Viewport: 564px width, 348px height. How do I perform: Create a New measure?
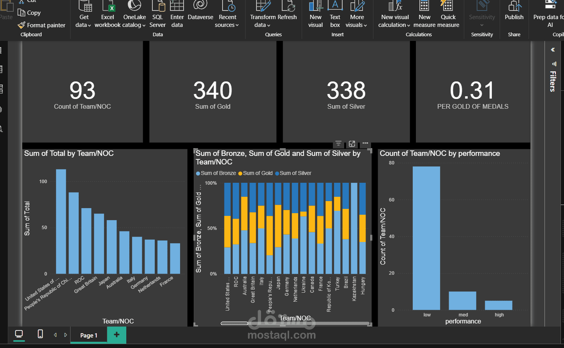[x=424, y=14]
